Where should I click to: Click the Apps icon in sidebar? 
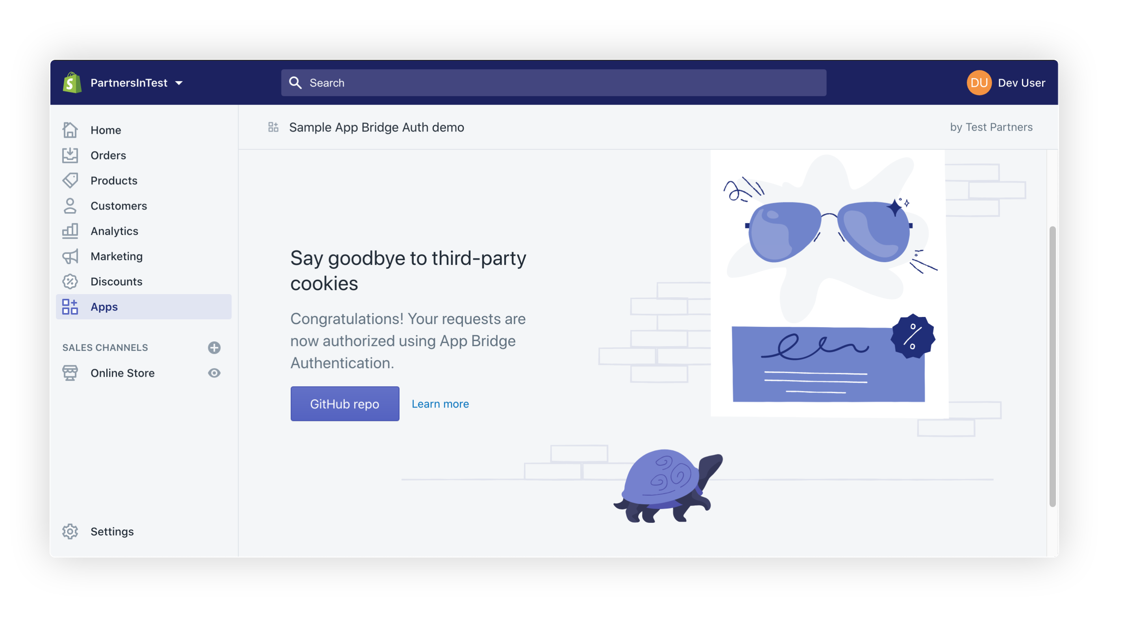tap(70, 307)
